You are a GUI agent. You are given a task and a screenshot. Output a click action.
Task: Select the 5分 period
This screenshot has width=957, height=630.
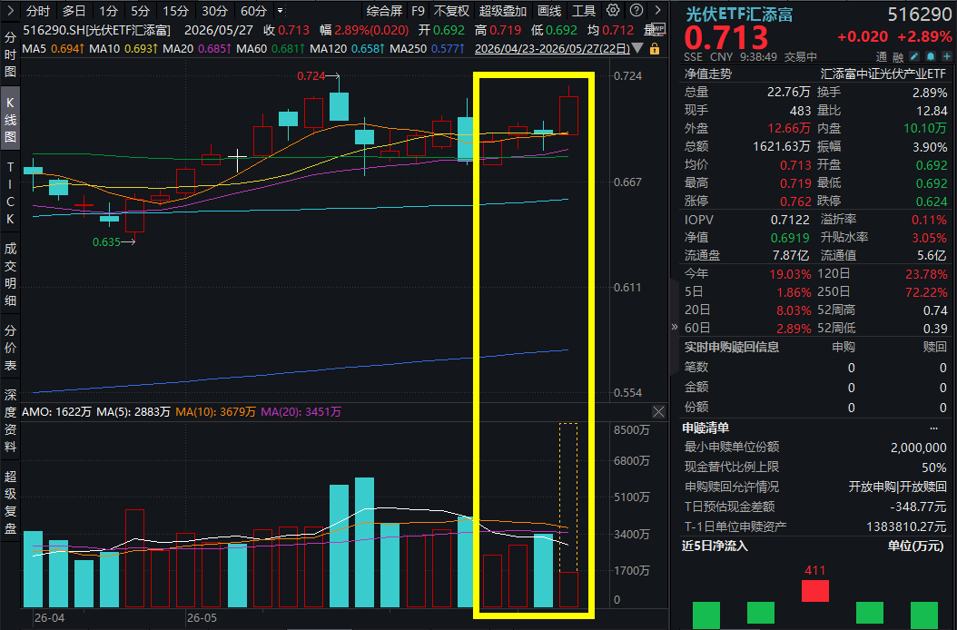[140, 11]
